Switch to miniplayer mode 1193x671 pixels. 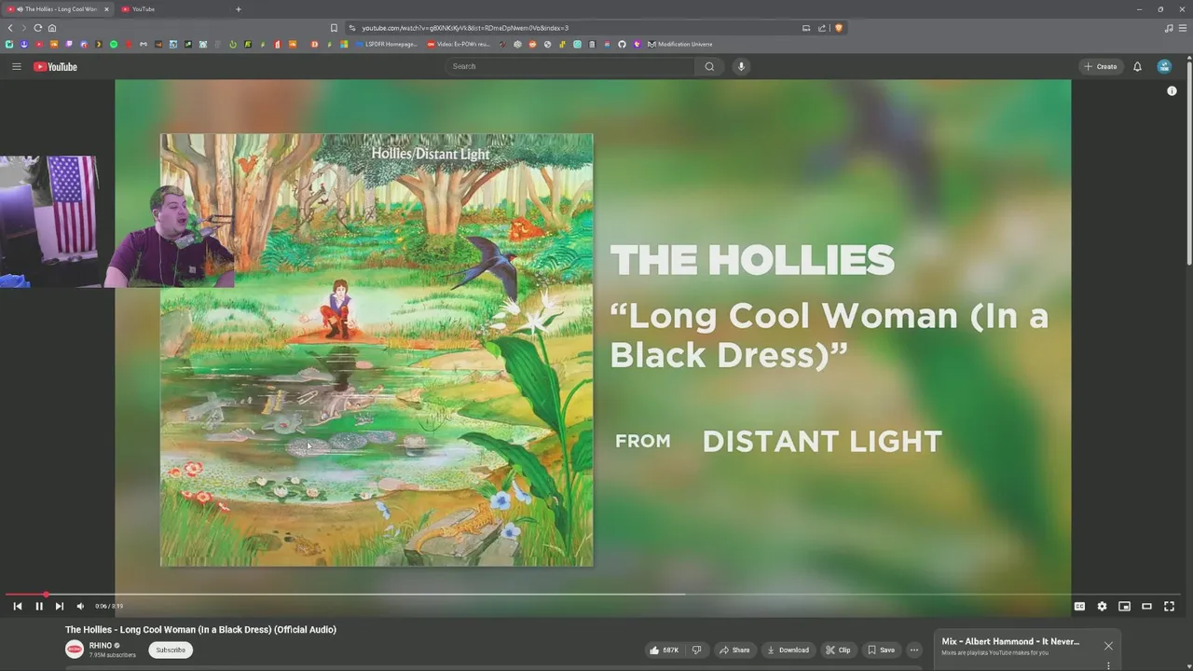click(1124, 606)
